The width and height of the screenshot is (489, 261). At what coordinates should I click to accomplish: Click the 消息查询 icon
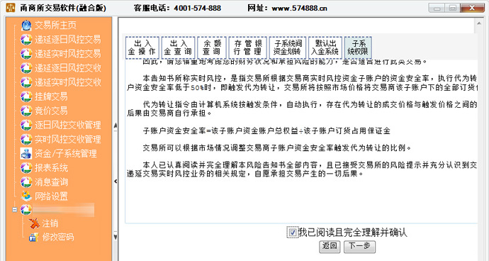click(x=26, y=182)
